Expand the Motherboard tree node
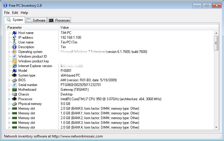The width and height of the screenshot is (224, 141). (9, 90)
